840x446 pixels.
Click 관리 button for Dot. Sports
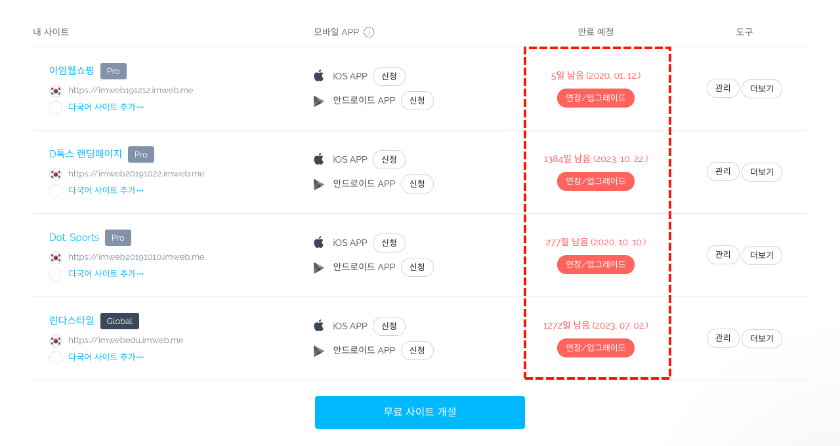(x=723, y=254)
